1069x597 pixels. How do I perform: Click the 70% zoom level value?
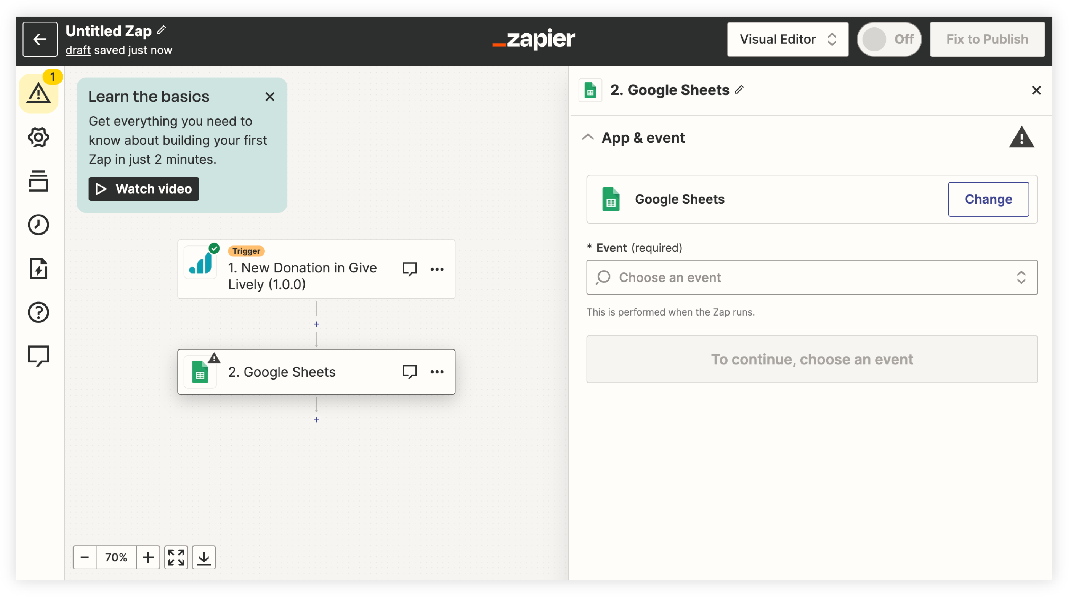[x=116, y=557]
